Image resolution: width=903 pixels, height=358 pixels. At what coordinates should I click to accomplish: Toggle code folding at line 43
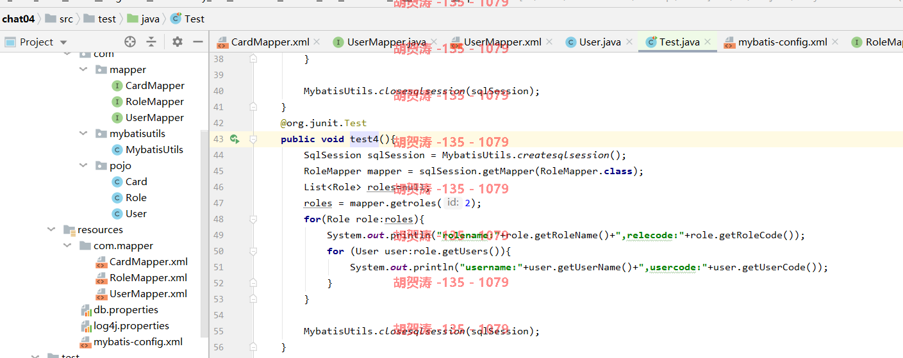tap(253, 139)
